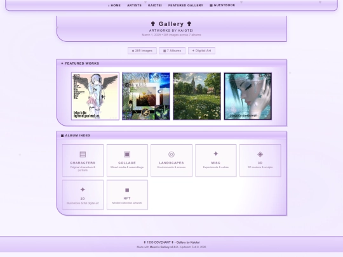Open the CHARACTERS album title
The image size is (343, 257).
pos(83,163)
